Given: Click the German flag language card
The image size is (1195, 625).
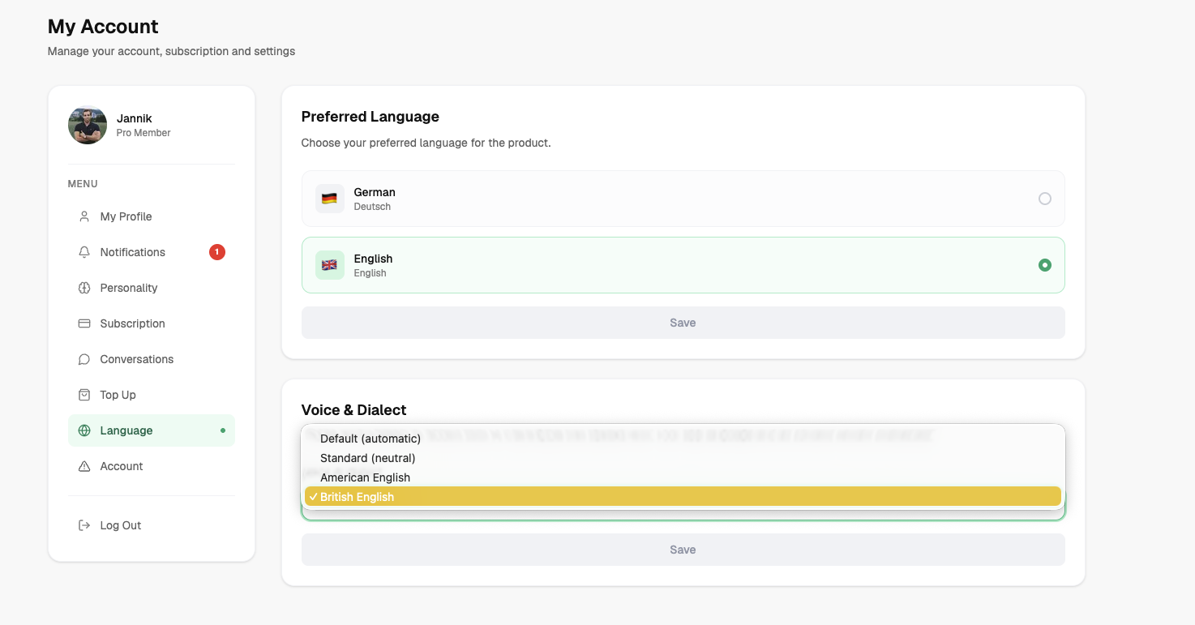Looking at the screenshot, I should click(329, 199).
